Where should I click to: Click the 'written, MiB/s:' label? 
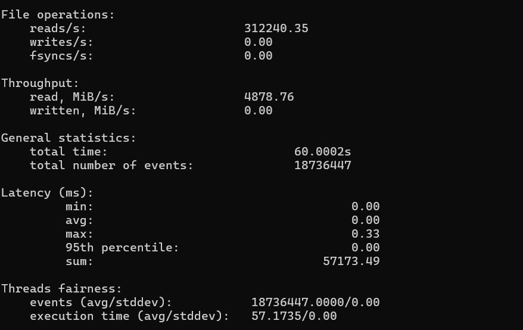83,111
